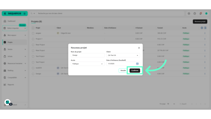Open the per page dropdown showing 10

[x=171, y=104]
